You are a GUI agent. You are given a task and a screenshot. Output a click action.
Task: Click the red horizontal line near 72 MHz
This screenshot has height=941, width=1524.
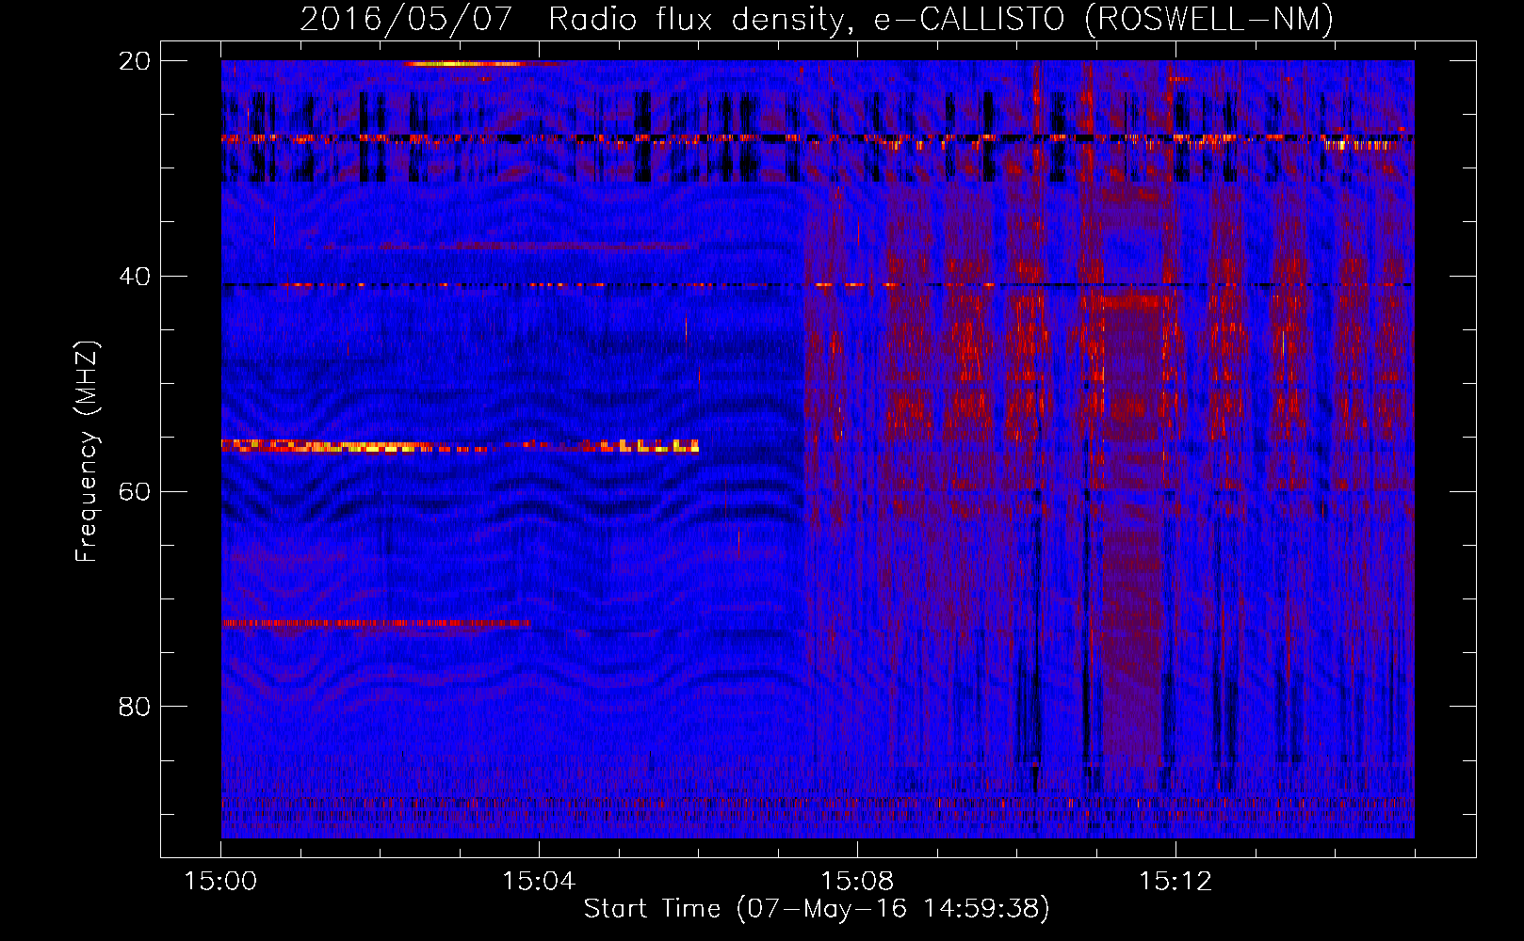[376, 623]
